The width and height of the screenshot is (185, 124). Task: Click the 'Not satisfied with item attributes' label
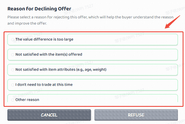pyautogui.click(x=61, y=70)
